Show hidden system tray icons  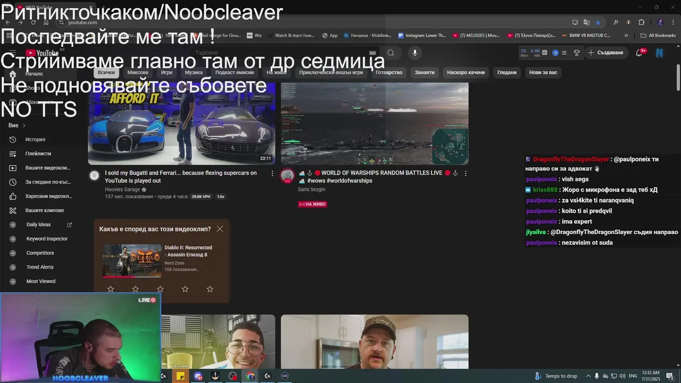click(x=588, y=376)
